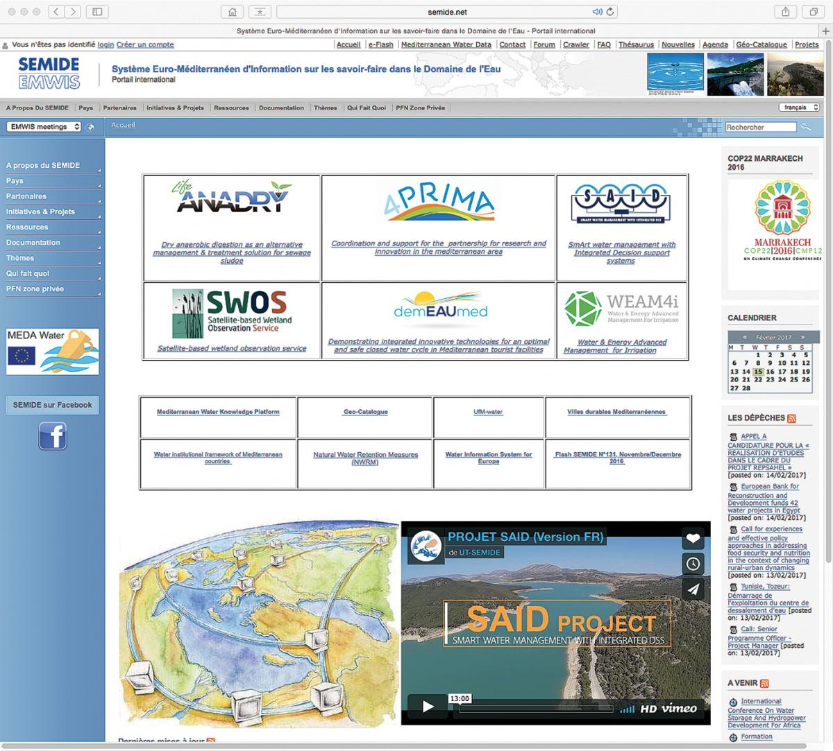
Task: Click the SEMIDE sur Facebook button
Action: click(53, 405)
